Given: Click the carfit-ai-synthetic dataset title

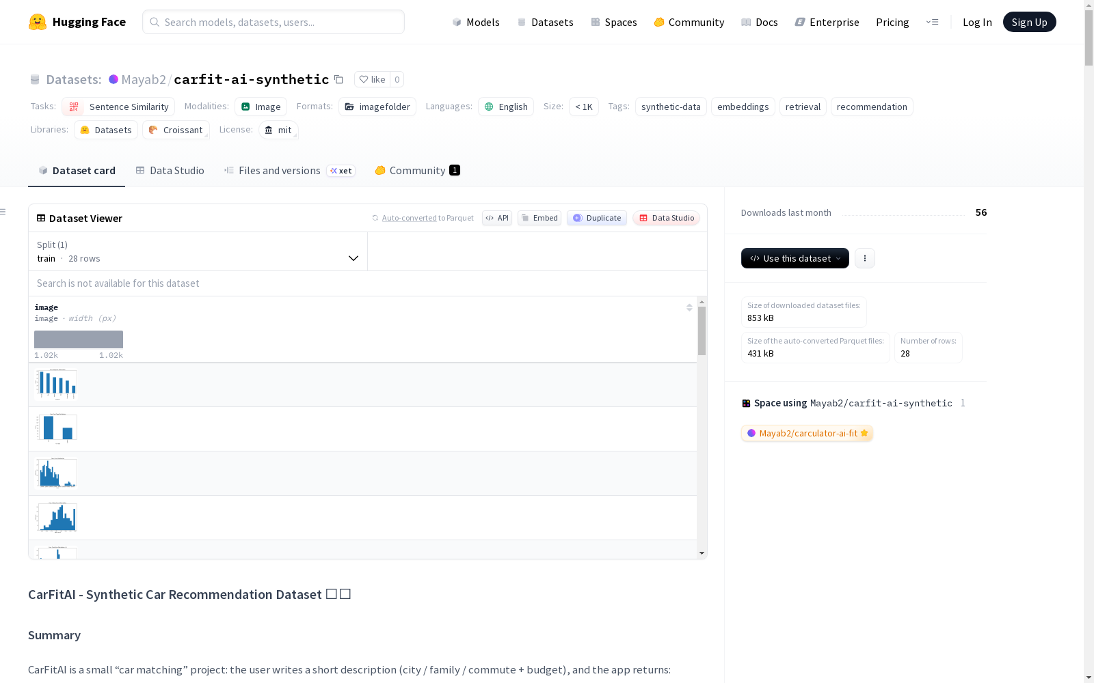Looking at the screenshot, I should (252, 79).
